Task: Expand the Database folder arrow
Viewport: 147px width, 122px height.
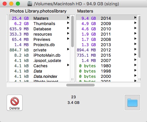Action: pyautogui.click(x=68, y=28)
